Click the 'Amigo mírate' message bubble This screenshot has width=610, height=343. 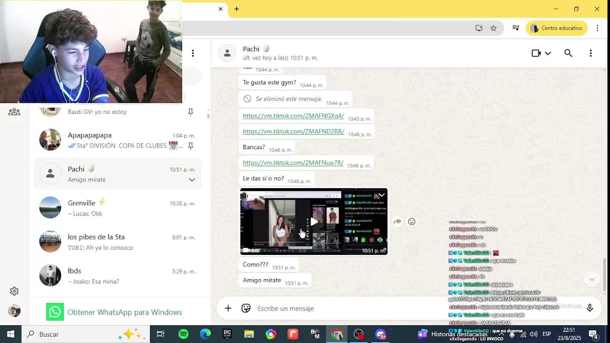(276, 281)
